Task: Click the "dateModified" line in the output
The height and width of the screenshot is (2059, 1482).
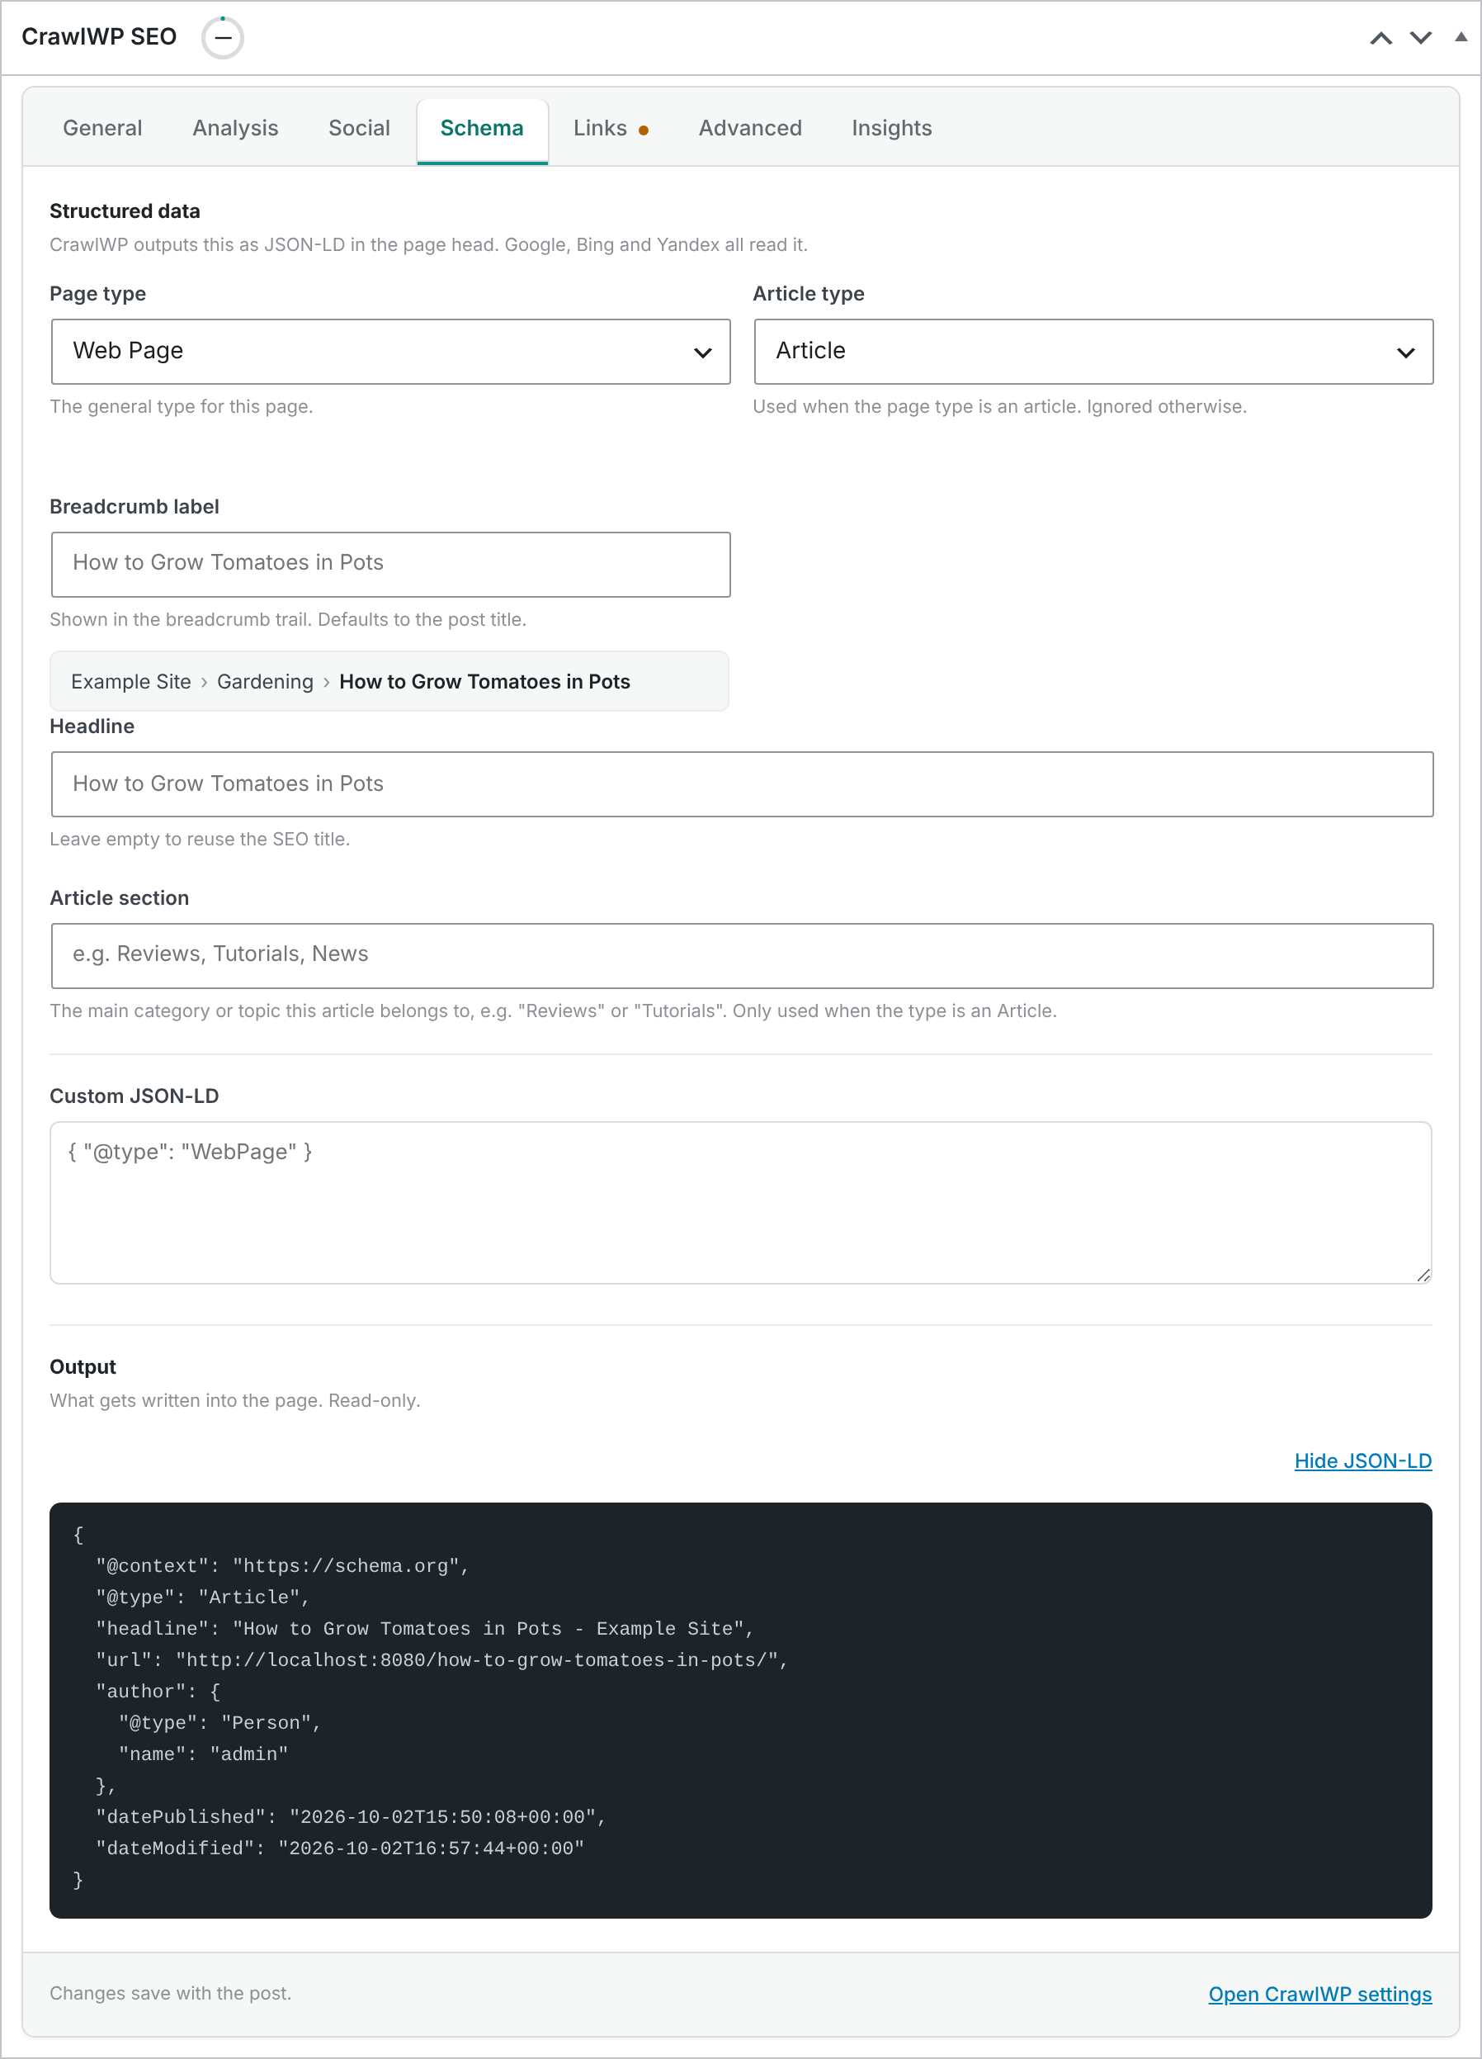Action: [340, 1848]
